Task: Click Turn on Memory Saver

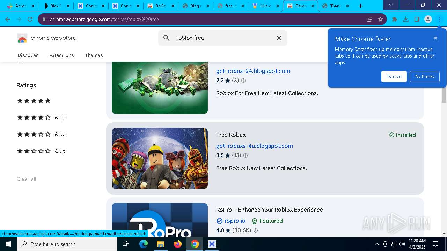Action: point(394,76)
